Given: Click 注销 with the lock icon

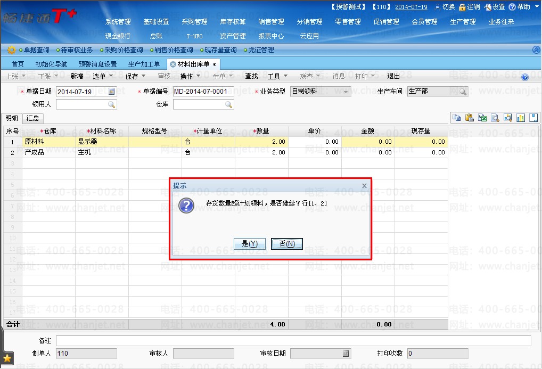Looking at the screenshot, I should tap(469, 7).
